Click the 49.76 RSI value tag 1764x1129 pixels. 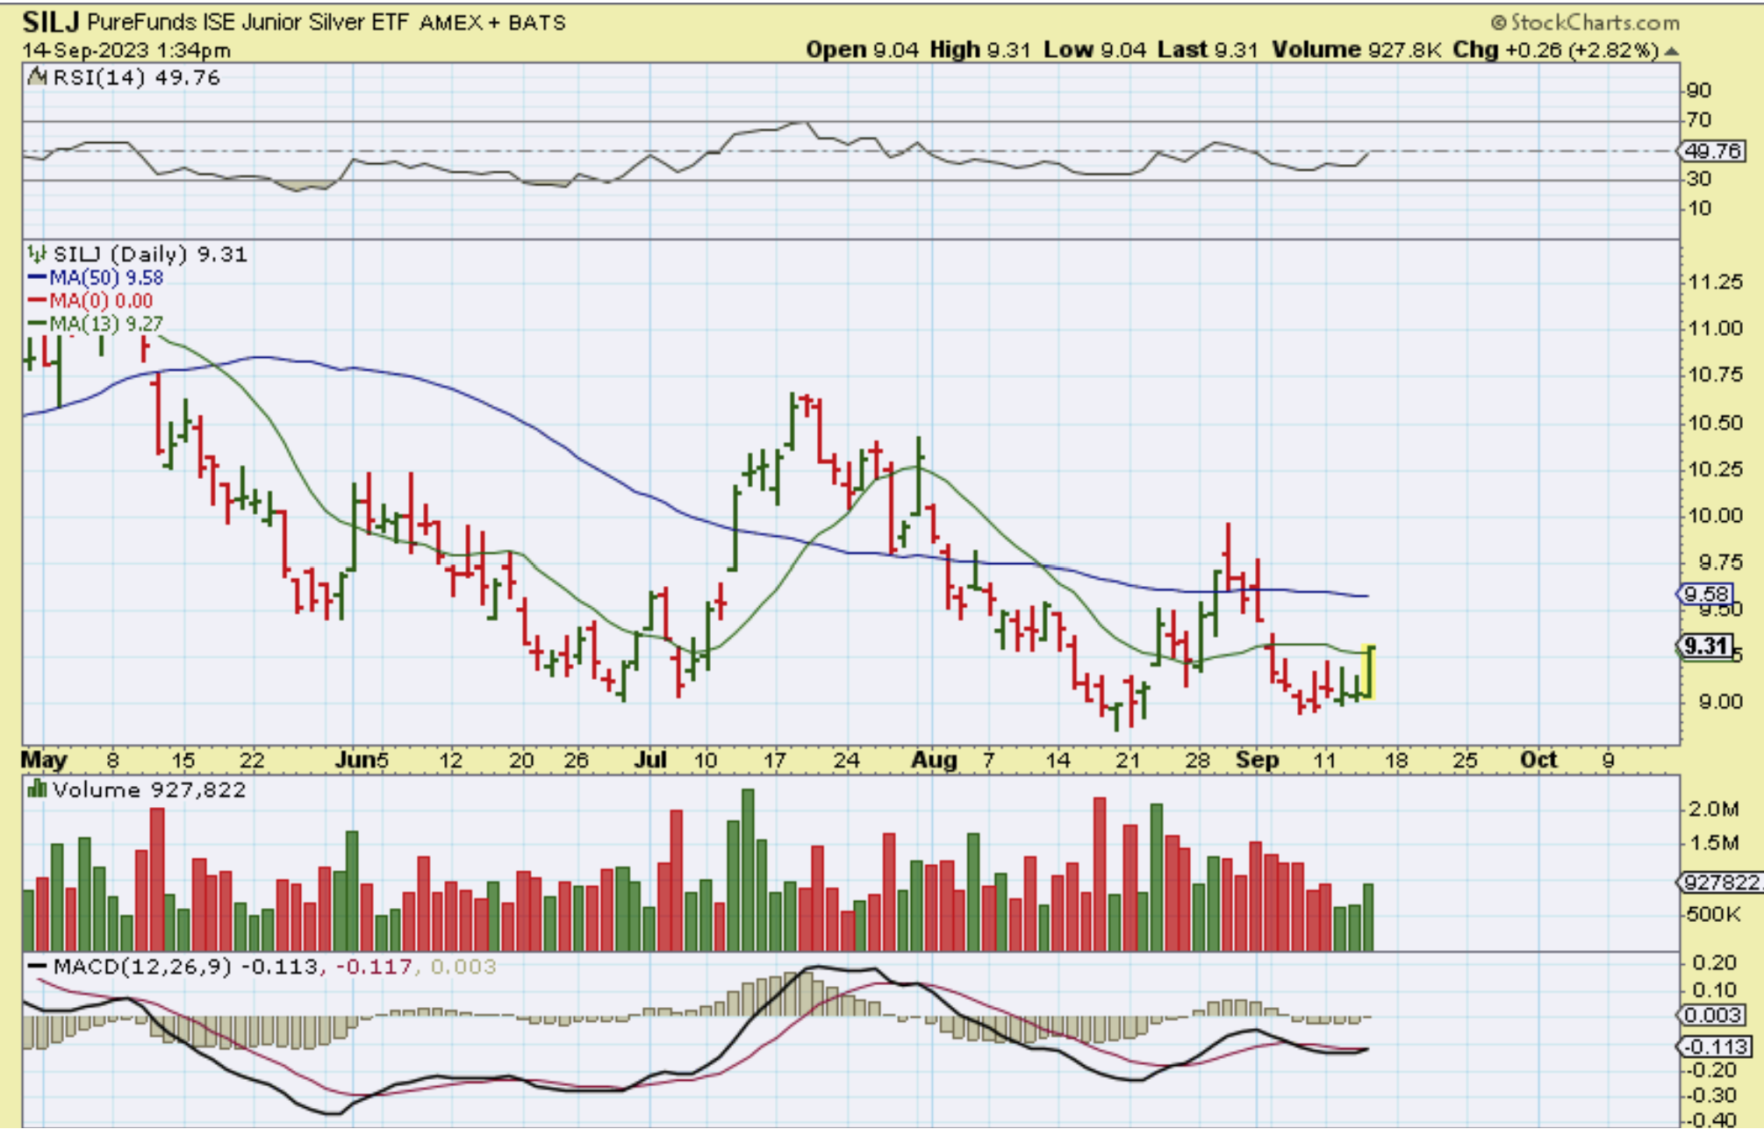(x=1712, y=151)
